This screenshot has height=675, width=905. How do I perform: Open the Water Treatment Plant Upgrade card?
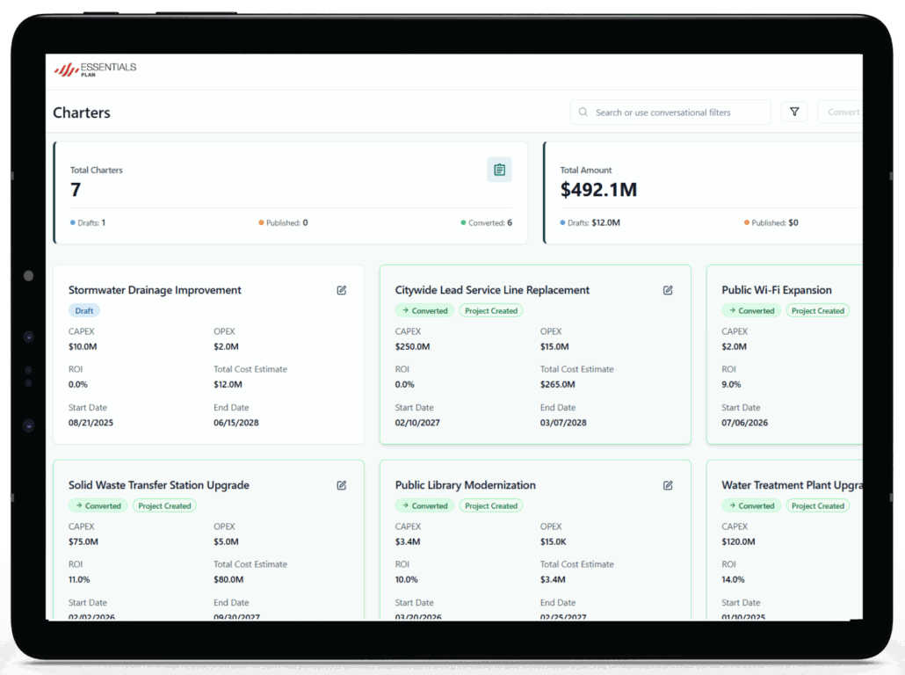tap(791, 485)
